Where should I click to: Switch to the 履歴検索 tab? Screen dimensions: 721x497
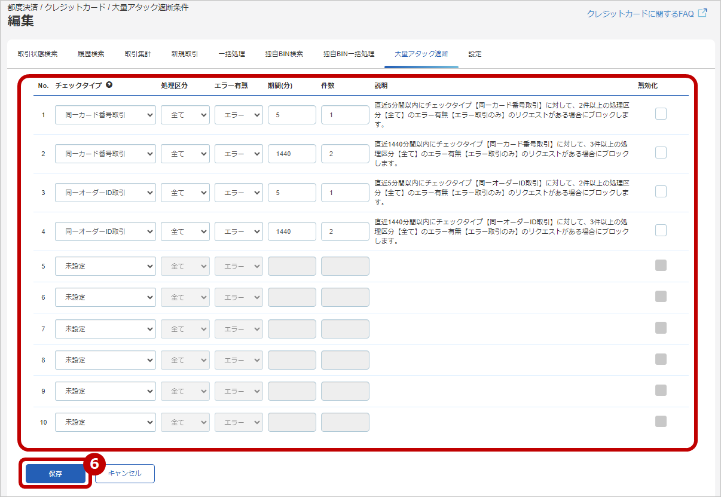coord(91,54)
